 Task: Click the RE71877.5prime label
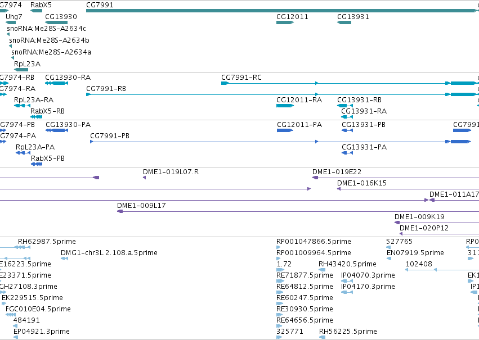coord(305,276)
